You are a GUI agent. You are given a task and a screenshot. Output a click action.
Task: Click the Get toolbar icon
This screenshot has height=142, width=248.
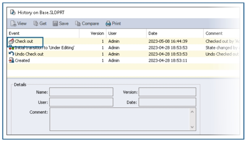tap(36, 24)
